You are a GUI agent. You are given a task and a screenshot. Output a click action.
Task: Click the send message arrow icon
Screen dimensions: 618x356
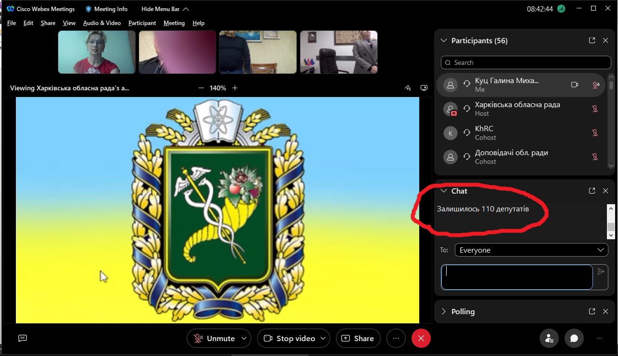point(601,272)
